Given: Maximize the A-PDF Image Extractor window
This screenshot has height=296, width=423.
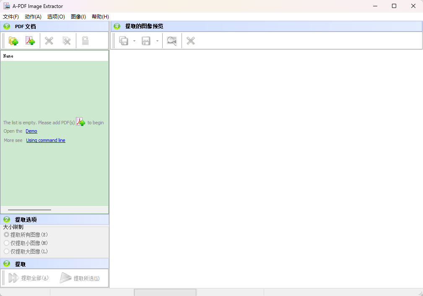Looking at the screenshot, I should pyautogui.click(x=394, y=6).
